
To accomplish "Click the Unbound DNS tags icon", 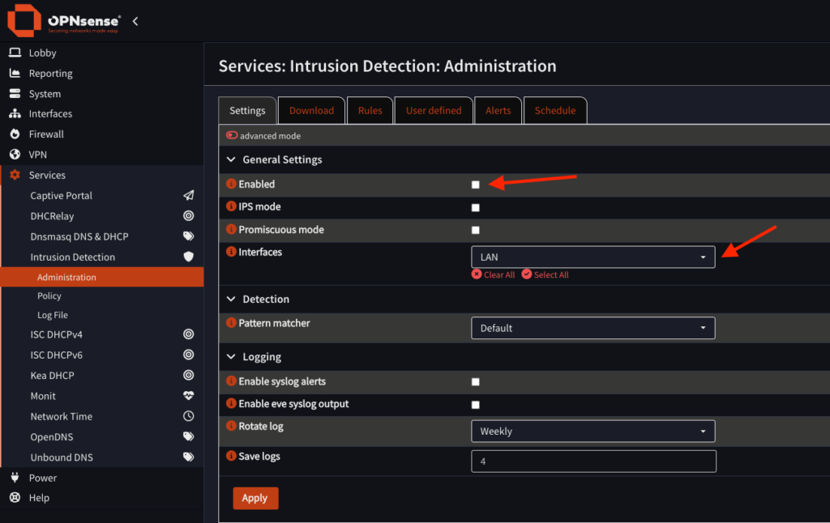I will point(188,457).
